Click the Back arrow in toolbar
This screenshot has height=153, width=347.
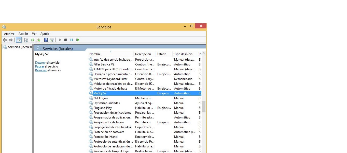coord(5,40)
